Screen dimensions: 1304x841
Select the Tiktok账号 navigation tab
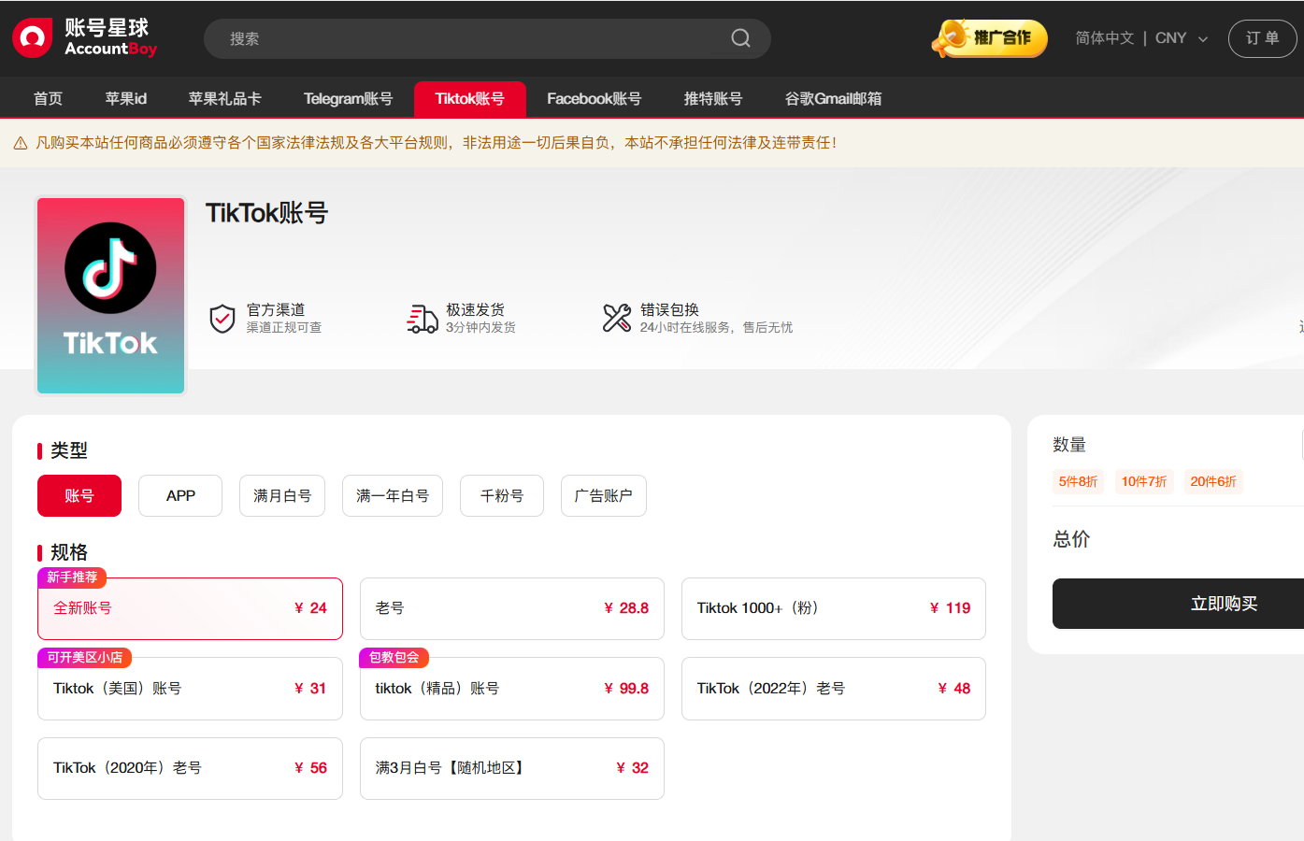coord(470,99)
